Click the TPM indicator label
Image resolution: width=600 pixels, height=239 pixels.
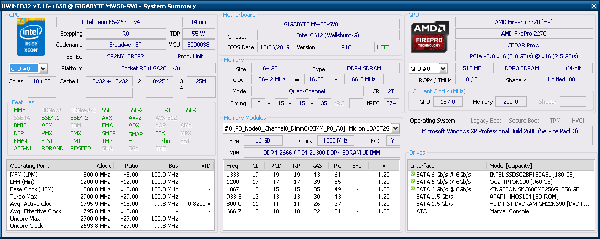tap(555, 121)
